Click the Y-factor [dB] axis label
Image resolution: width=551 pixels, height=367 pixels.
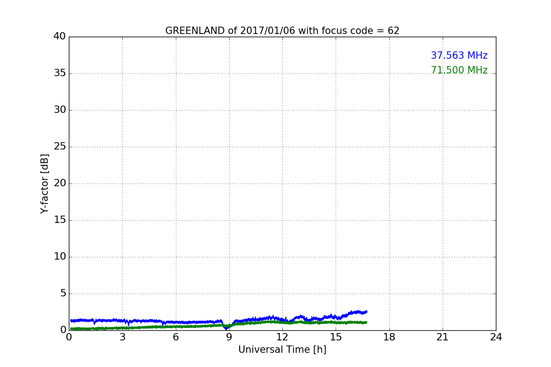45,183
